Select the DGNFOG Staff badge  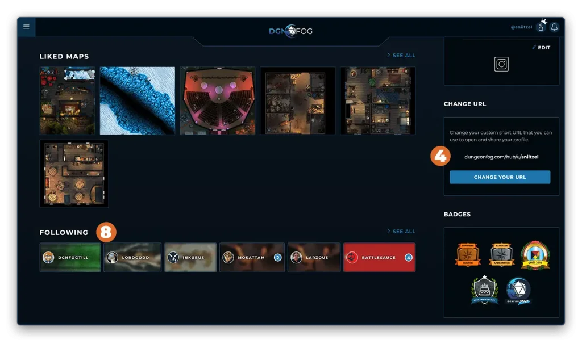click(x=518, y=291)
